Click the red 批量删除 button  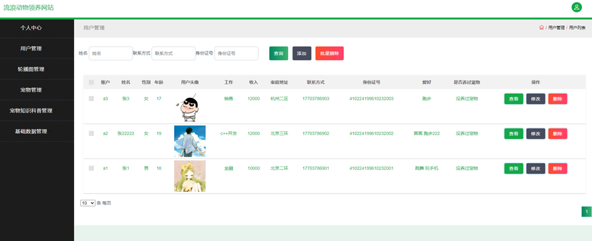pos(329,53)
